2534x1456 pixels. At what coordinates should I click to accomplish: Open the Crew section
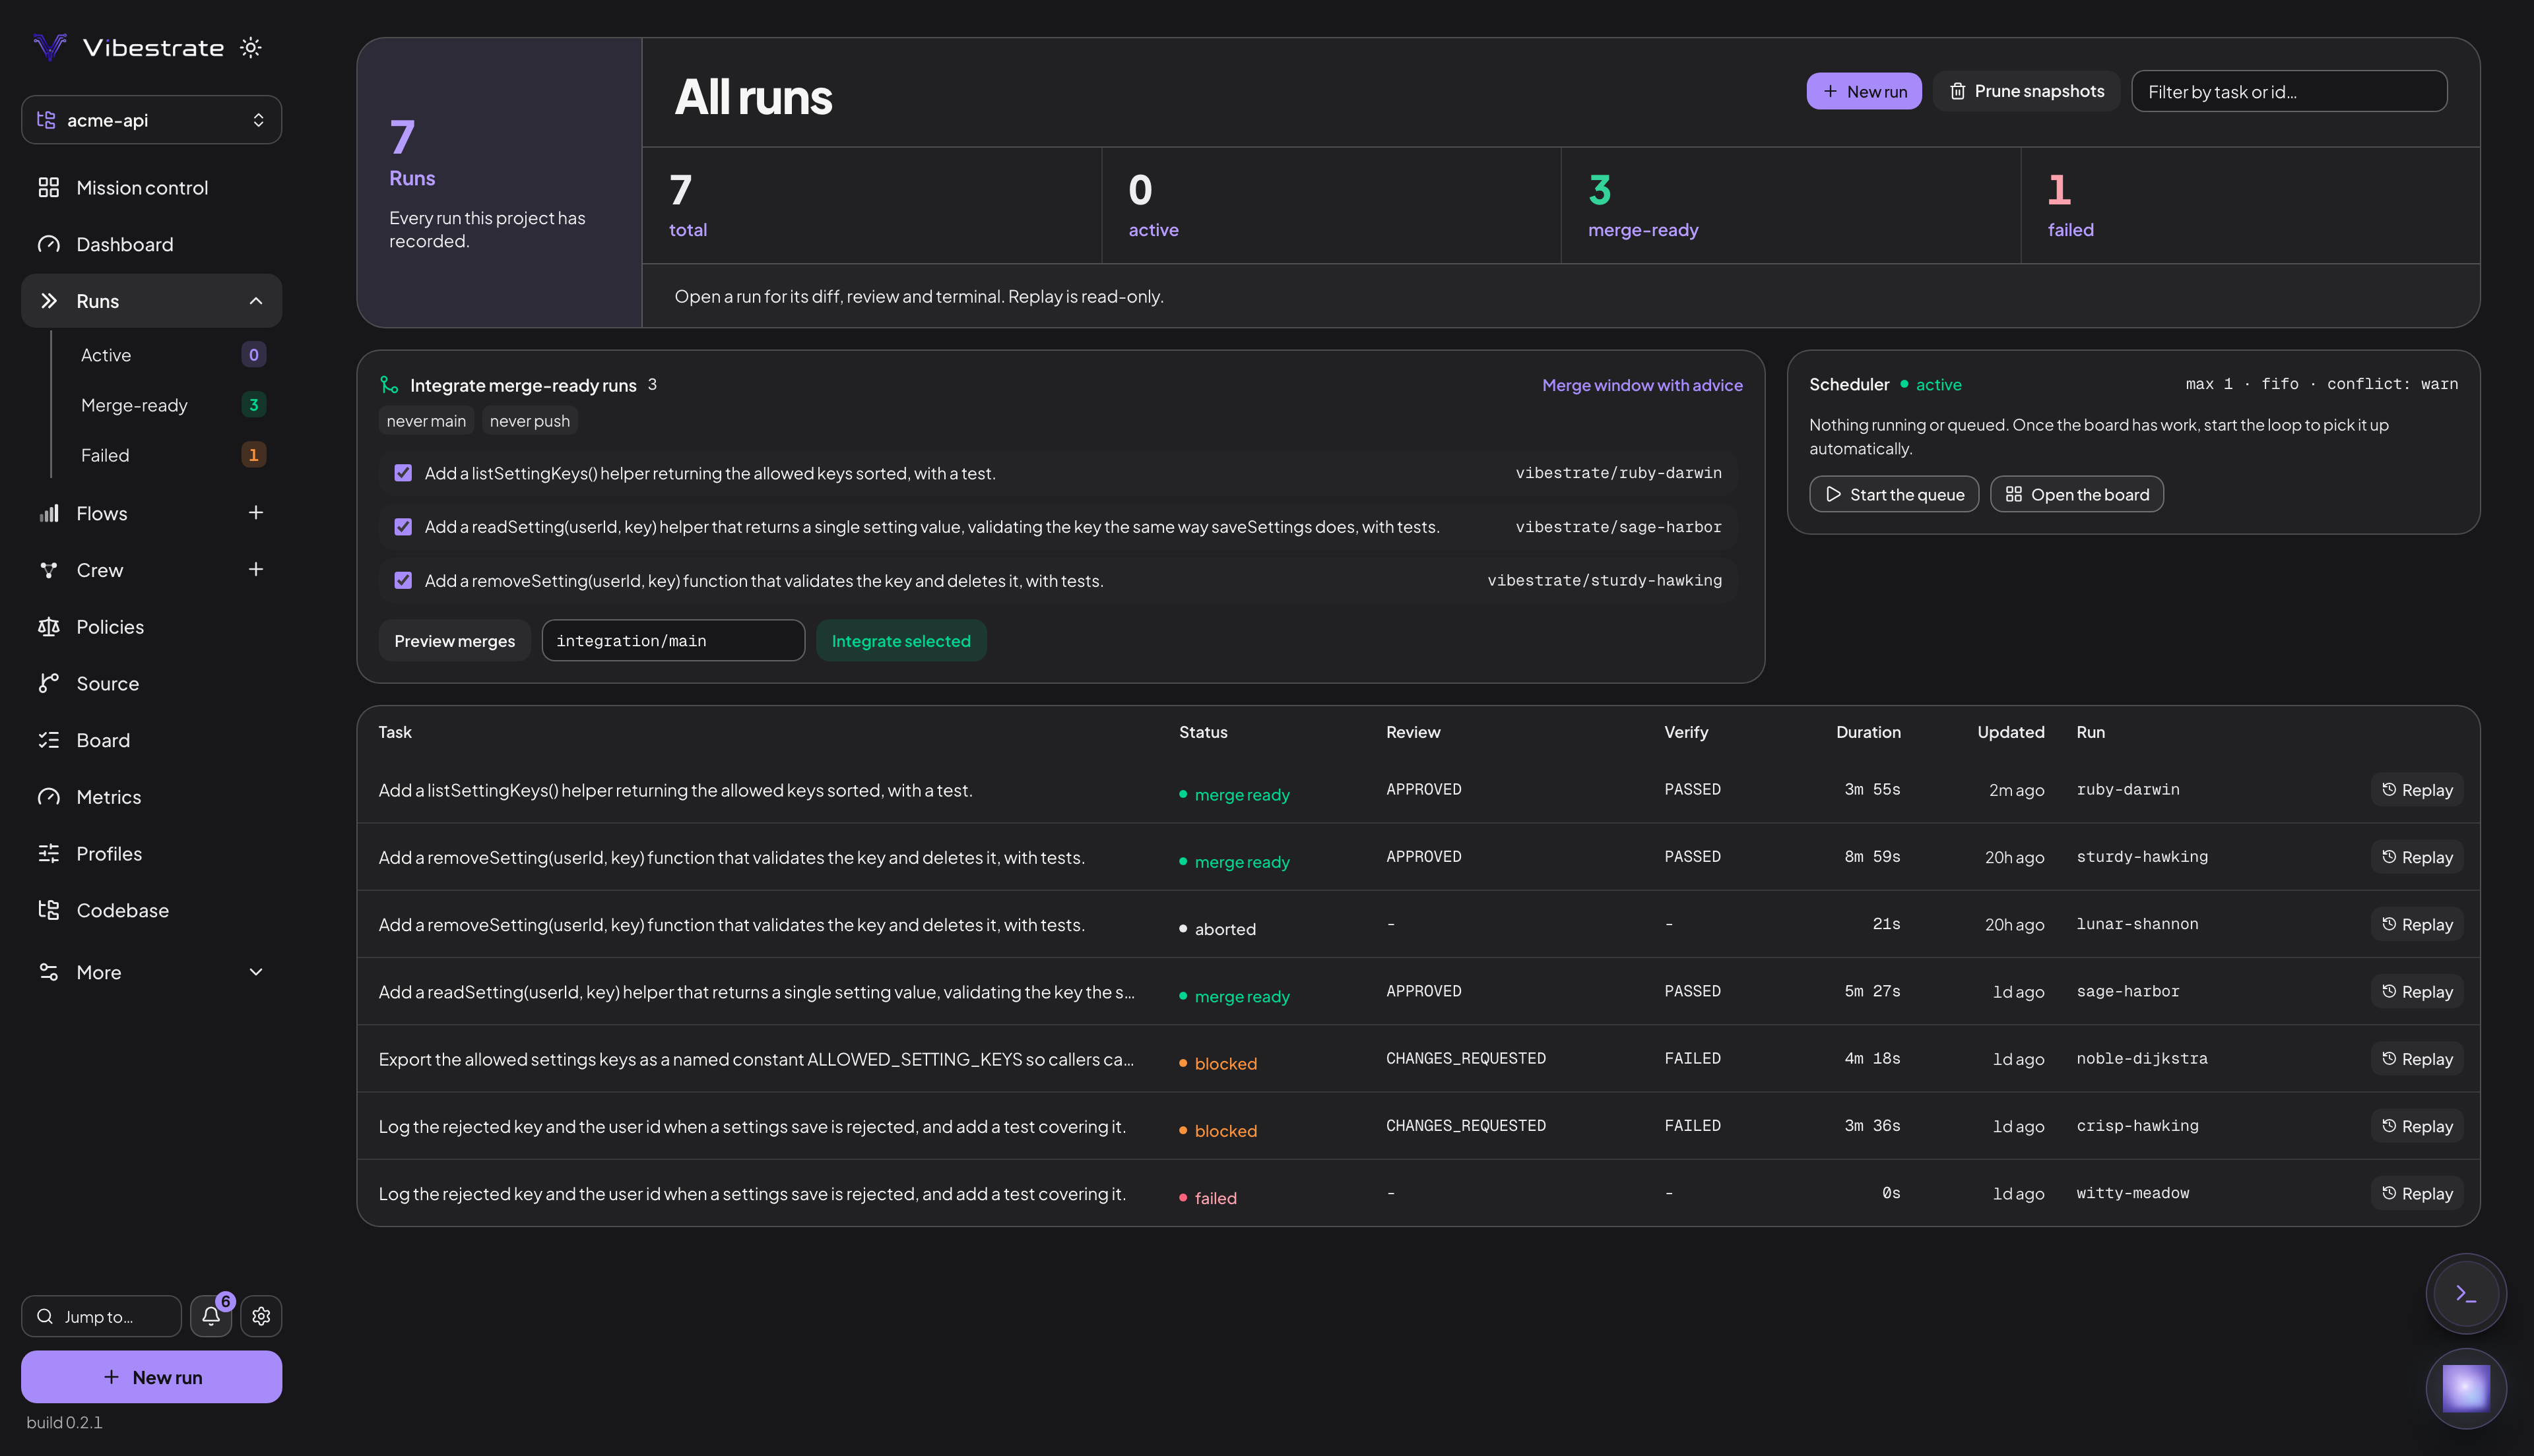point(100,570)
